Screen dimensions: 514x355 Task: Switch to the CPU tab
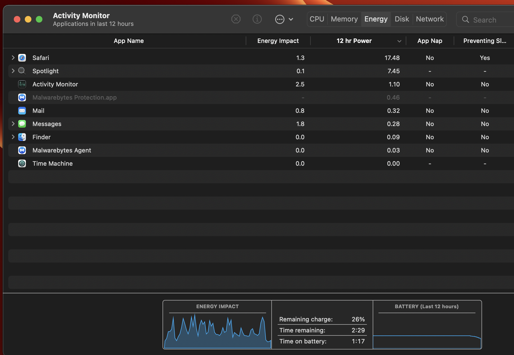[317, 19]
